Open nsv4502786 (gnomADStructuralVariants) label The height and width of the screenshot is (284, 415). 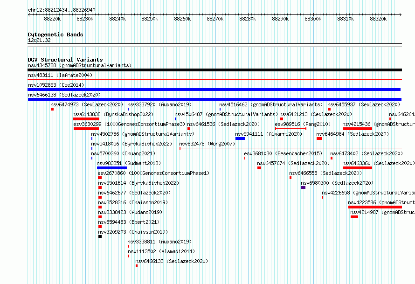point(143,134)
